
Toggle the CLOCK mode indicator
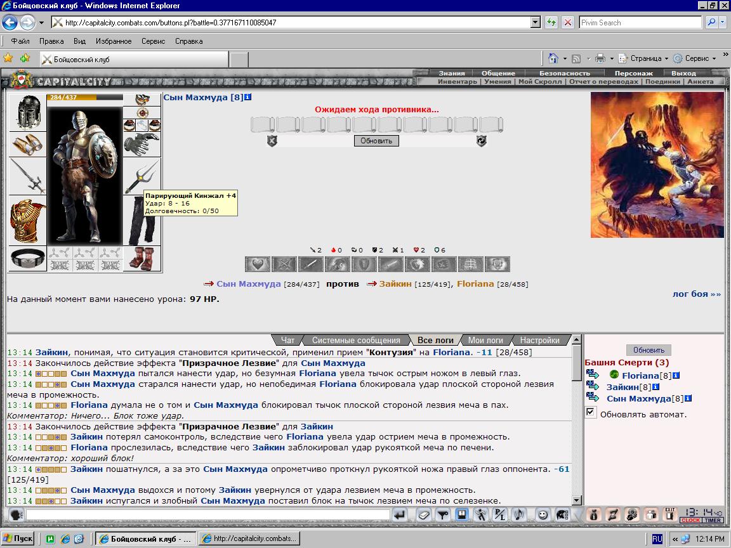coord(690,520)
